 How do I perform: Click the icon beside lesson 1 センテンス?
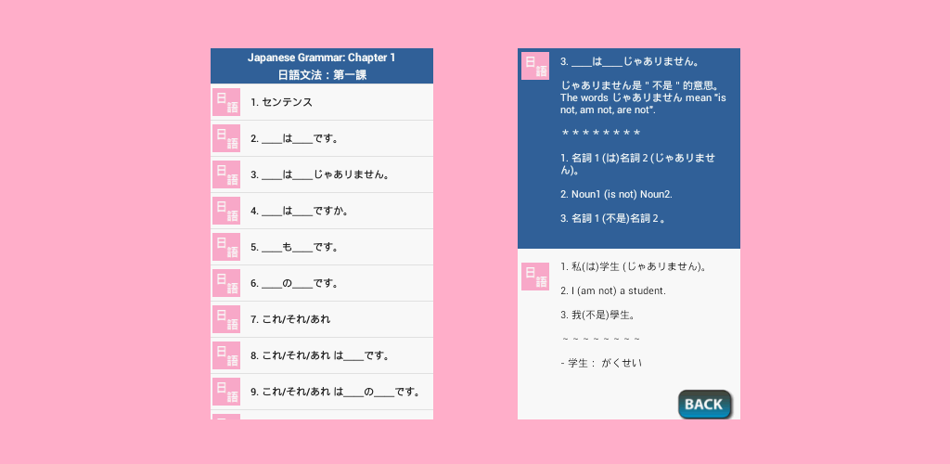226,102
